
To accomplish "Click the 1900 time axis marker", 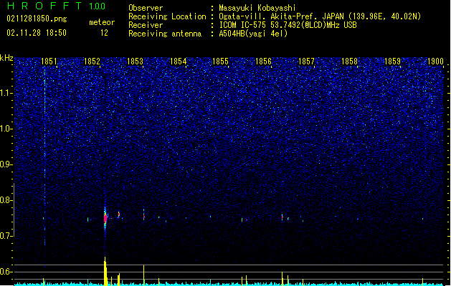I will (435, 61).
